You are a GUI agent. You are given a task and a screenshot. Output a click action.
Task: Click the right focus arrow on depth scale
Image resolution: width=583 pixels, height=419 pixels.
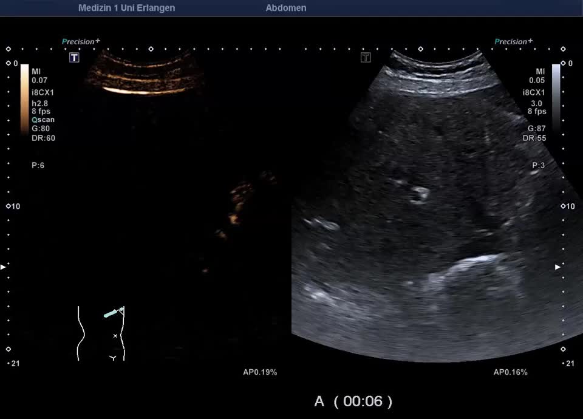(558, 267)
